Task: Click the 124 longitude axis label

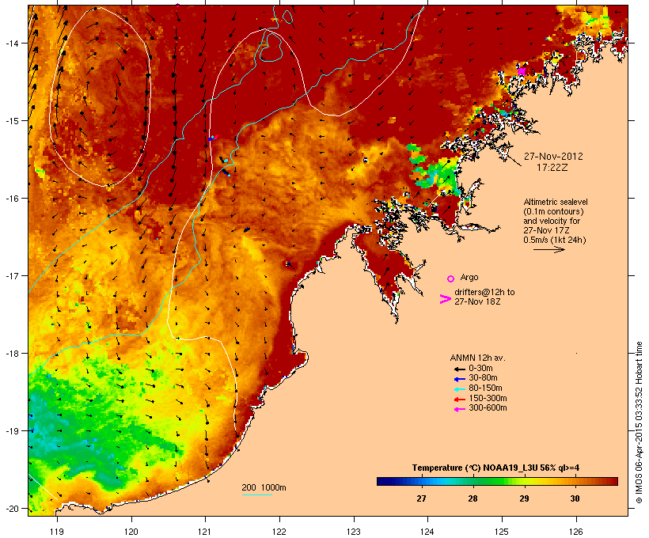Action: (x=427, y=532)
